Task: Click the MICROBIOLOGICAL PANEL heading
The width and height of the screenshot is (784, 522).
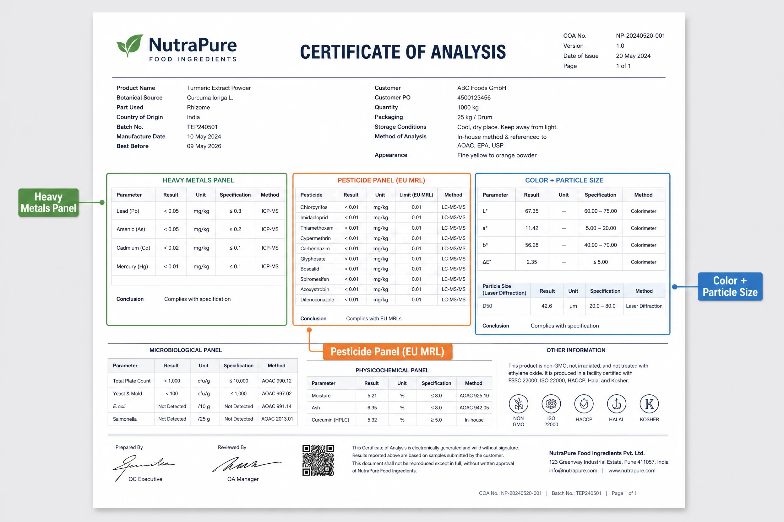Action: 185,350
